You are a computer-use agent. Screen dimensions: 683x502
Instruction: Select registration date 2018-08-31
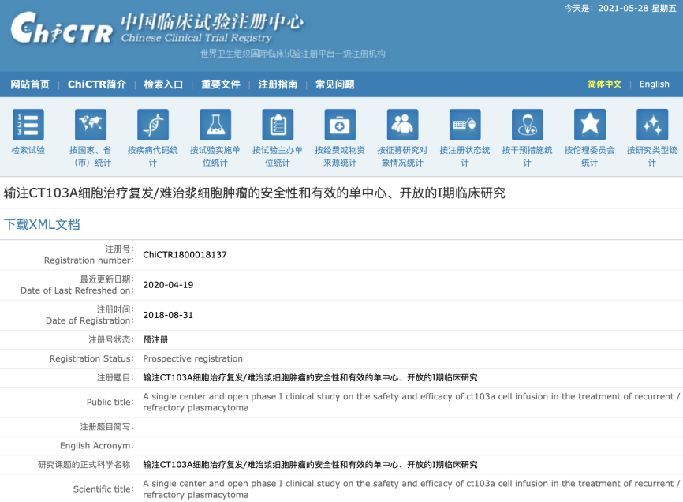168,315
